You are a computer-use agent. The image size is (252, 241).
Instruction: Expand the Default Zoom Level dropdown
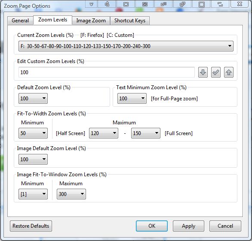[x=33, y=98]
